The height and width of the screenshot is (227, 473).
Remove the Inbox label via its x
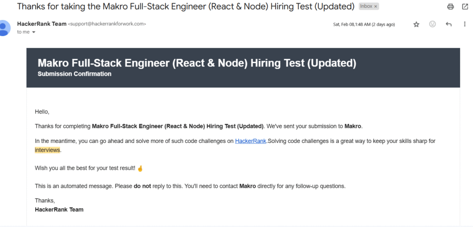pyautogui.click(x=376, y=6)
